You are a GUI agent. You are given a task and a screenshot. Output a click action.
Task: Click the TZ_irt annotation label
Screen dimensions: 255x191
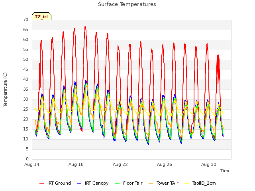pyautogui.click(x=41, y=17)
